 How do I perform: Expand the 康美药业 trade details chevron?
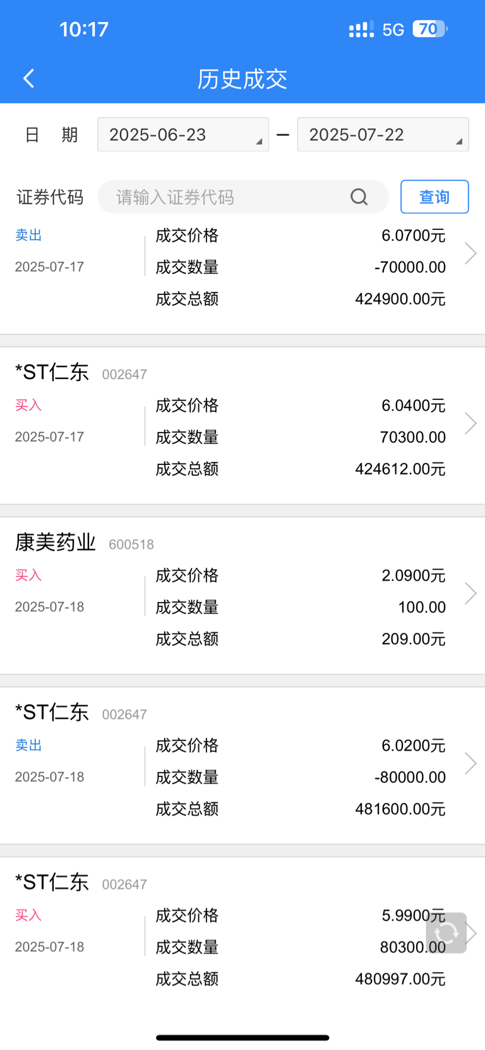point(470,593)
